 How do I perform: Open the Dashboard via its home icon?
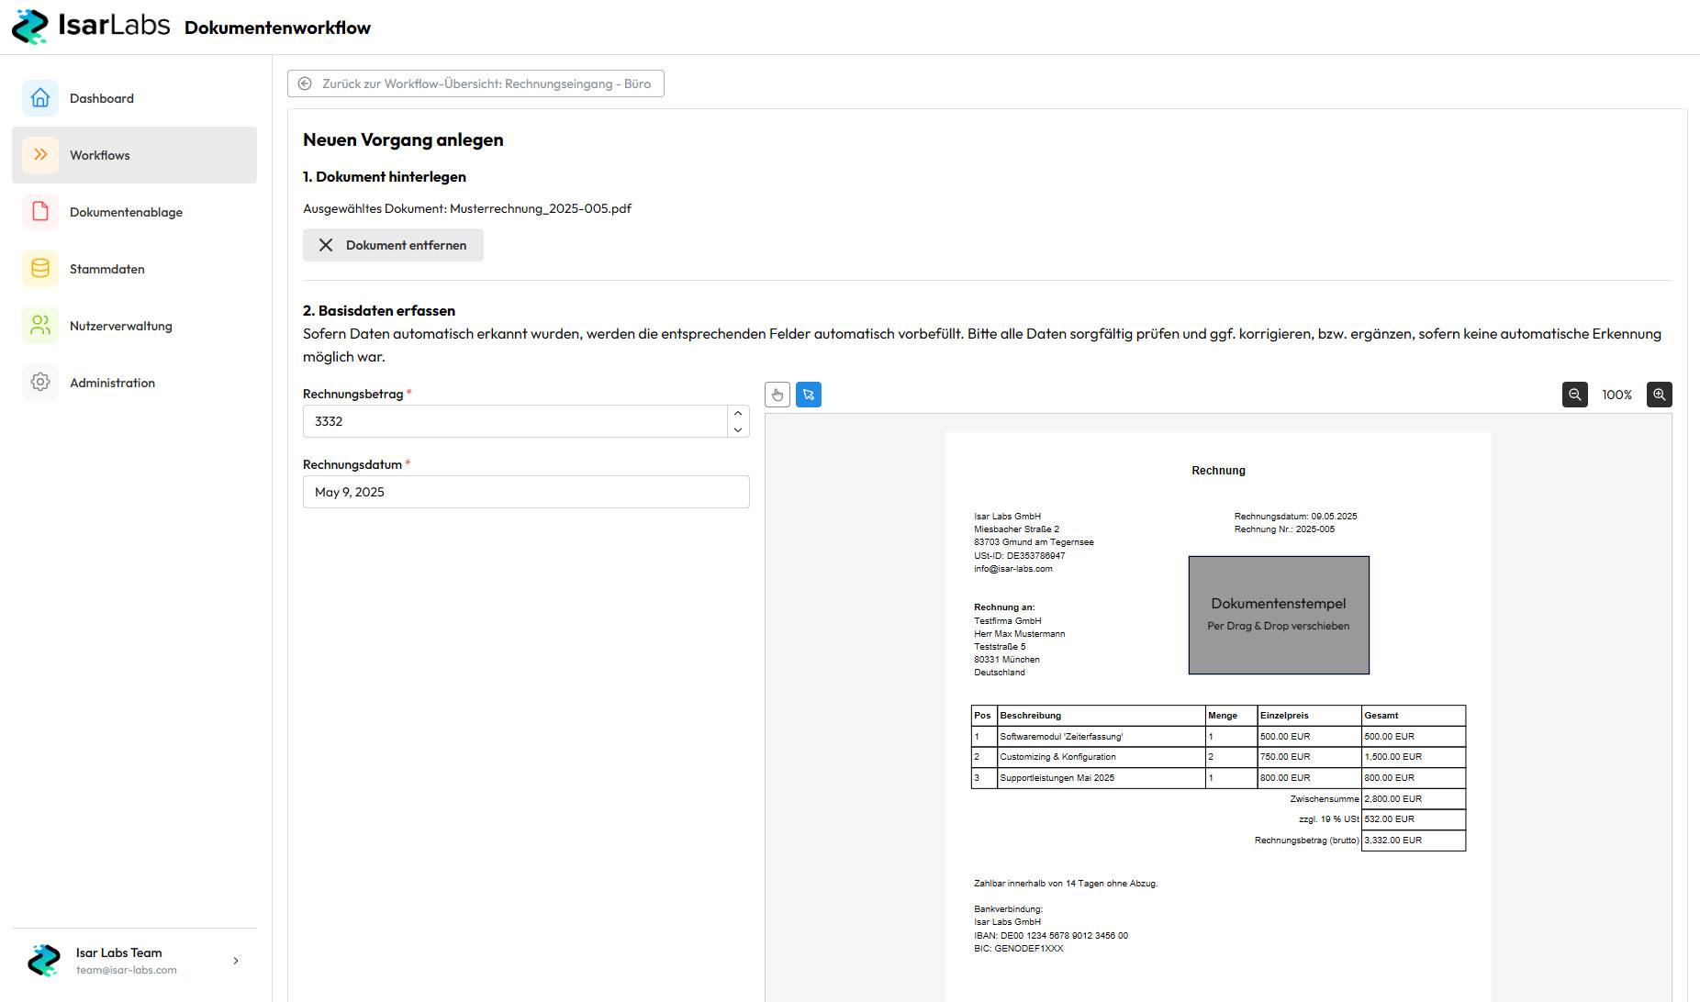point(40,97)
